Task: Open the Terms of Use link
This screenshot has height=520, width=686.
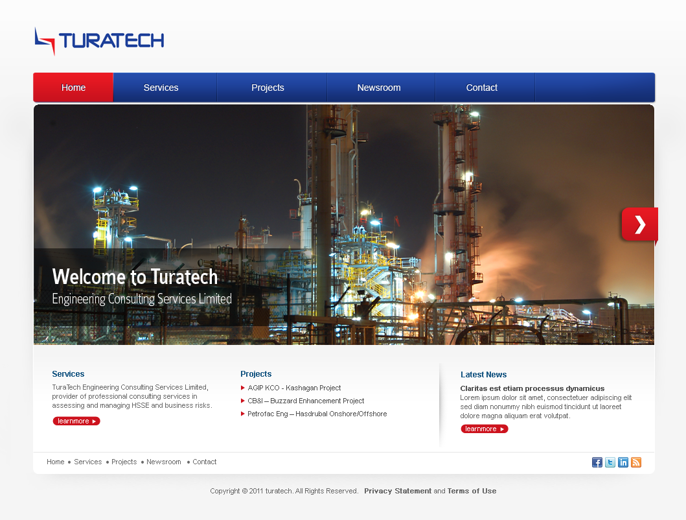Action: pyautogui.click(x=472, y=491)
